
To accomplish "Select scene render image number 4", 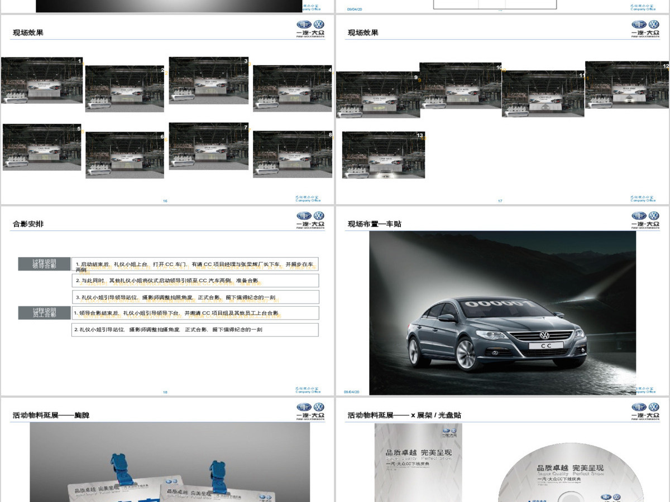I will coord(293,89).
